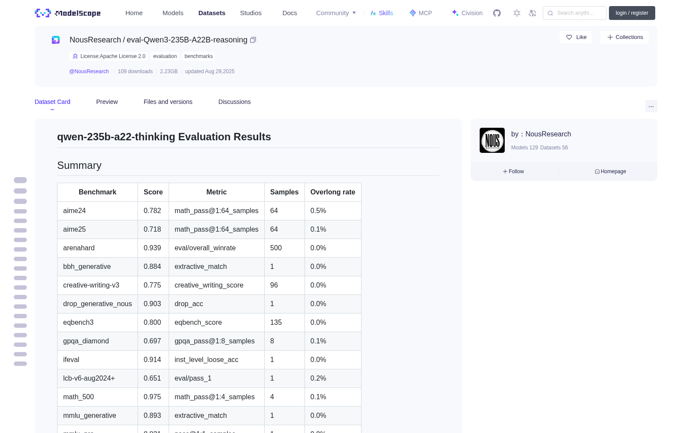Add the dataset to Collections
The image size is (692, 433).
(625, 37)
